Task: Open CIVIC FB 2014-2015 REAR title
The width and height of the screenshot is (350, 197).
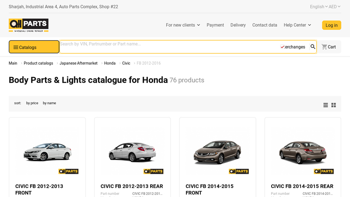Action: 302,186
